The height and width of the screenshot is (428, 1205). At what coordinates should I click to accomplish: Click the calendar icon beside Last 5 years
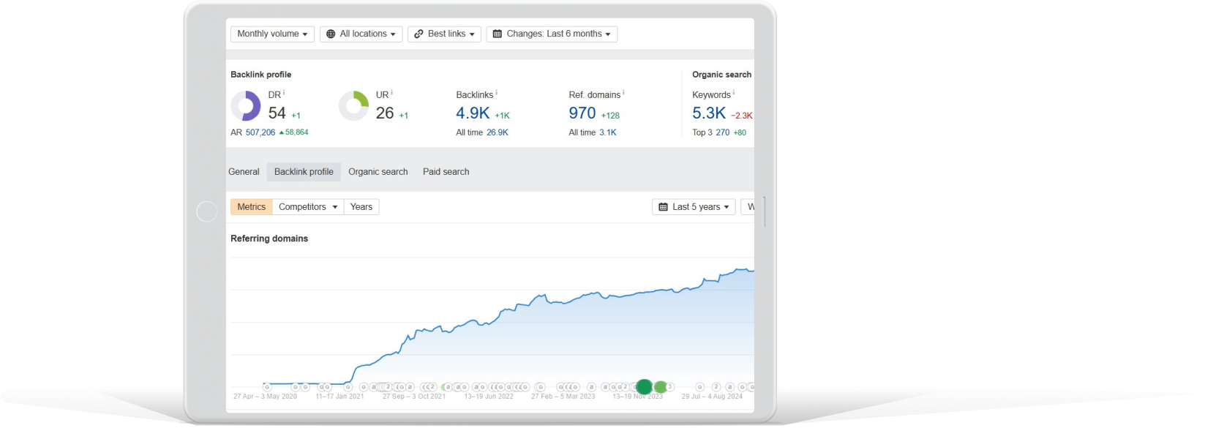pos(664,207)
